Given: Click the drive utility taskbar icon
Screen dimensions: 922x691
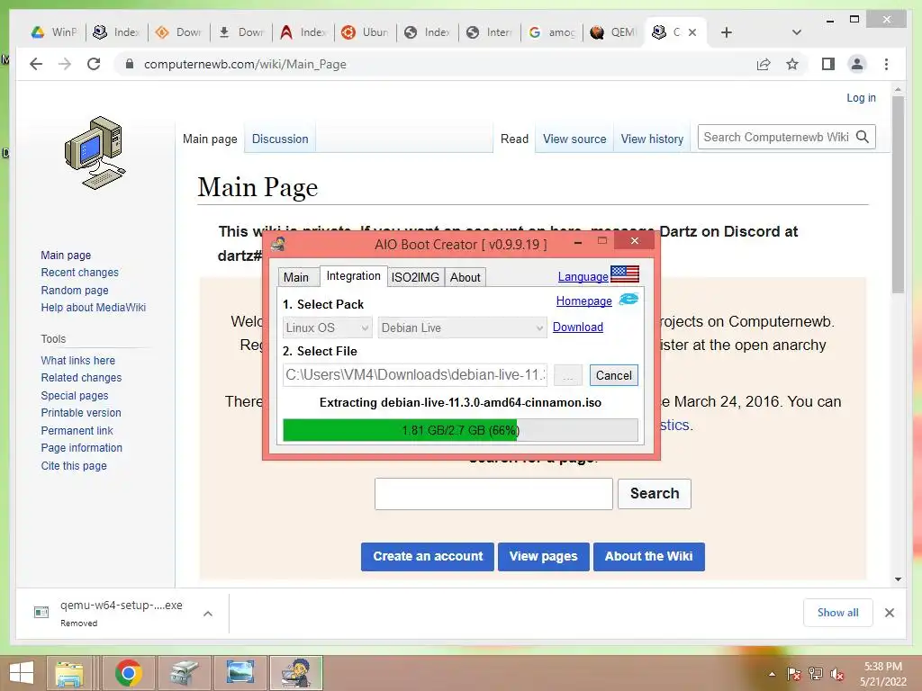Looking at the screenshot, I should pyautogui.click(x=185, y=673).
